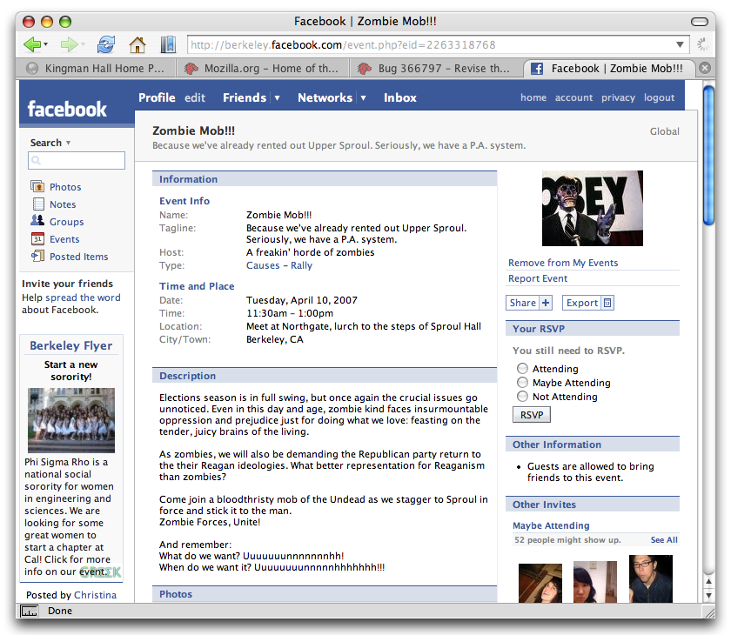Click the home link in header
Viewport: 731px width, 635px height.
coord(533,97)
